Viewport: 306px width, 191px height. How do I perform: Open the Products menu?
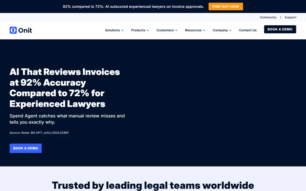138,30
